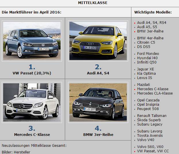This screenshot has width=179, height=154.
Task: Open Ford Mondeo model link
Action: coord(148,54)
